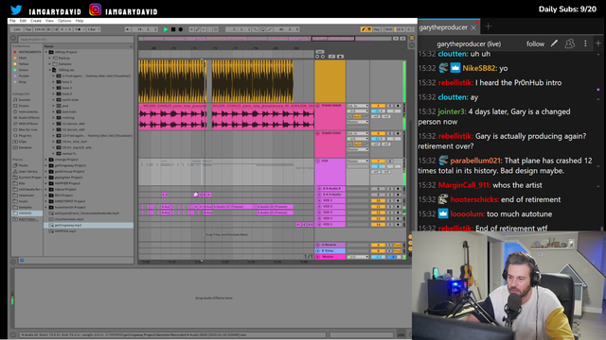606x340 pixels.
Task: Collapse the 300mg Project folder
Action: 46,52
